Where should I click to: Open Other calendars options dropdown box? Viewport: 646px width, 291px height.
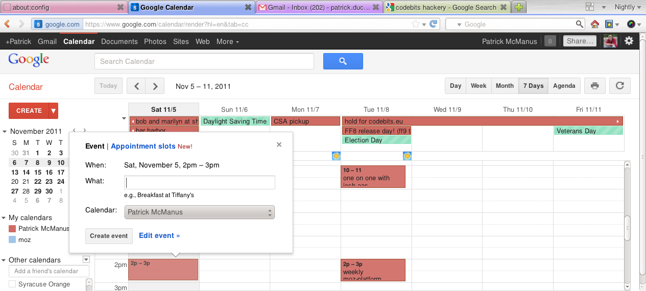click(86, 259)
